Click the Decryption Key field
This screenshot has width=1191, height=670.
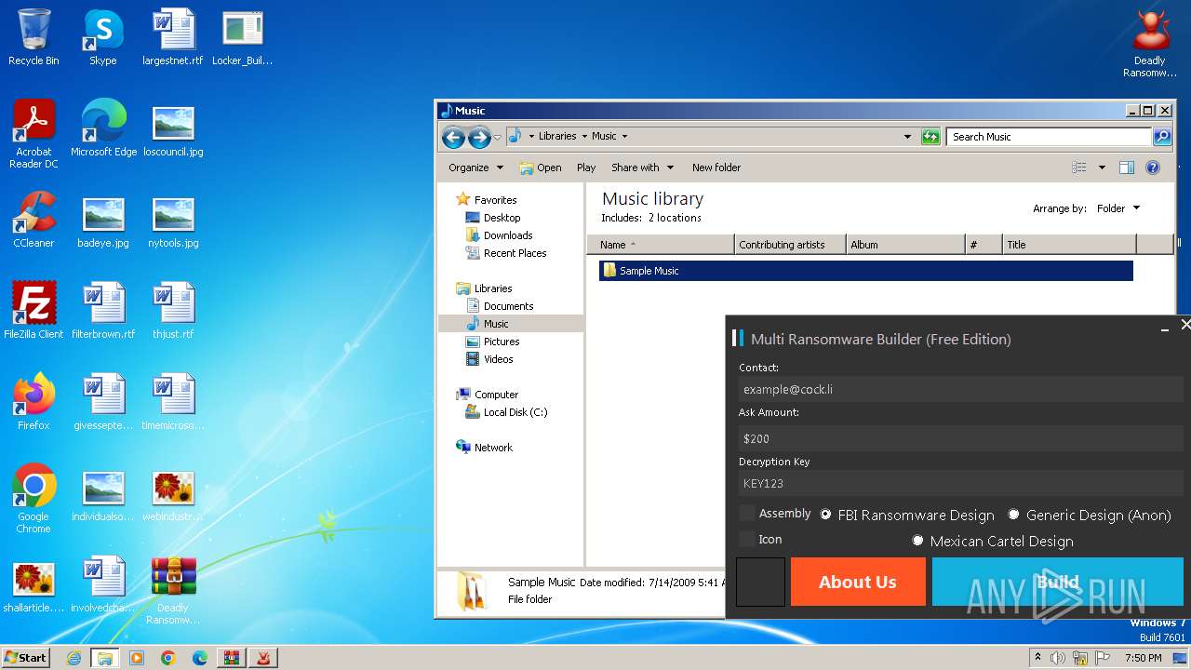click(961, 483)
